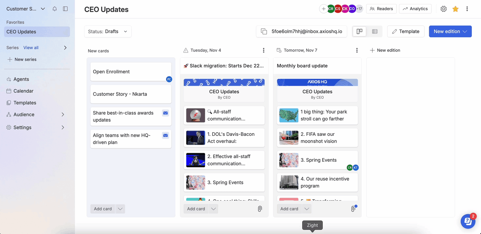
Task: Unfavorite series with the star icon
Action: 455,9
